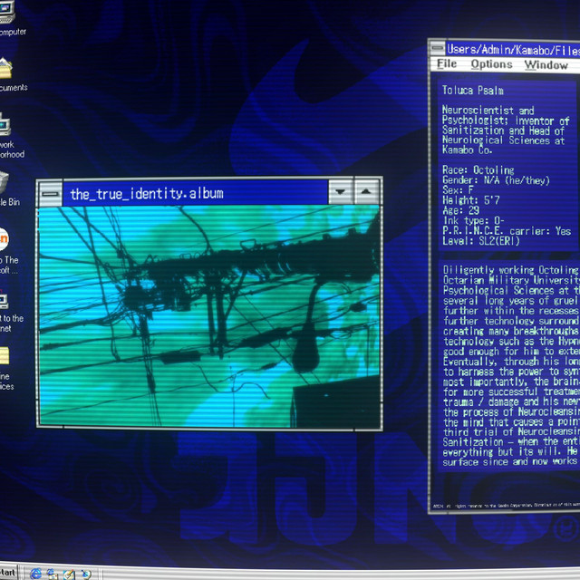
Task: Launch Internet Explorer from the quick launch bar
Action: coord(35,574)
